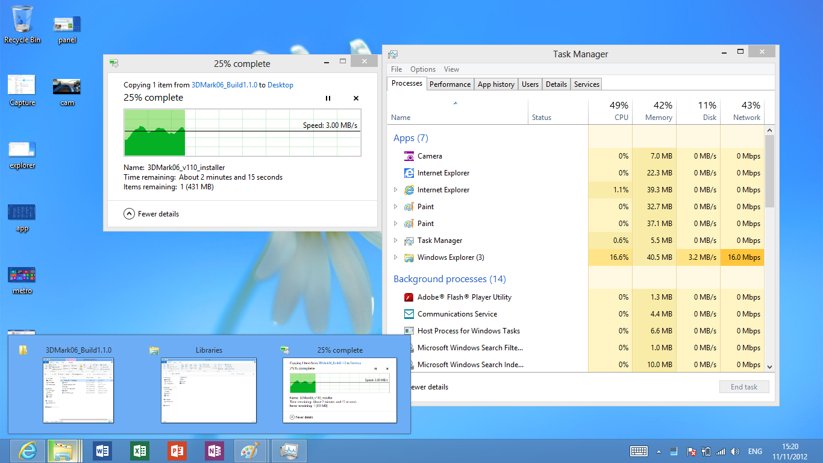The height and width of the screenshot is (463, 823).
Task: Collapse the copy dialog with Fewer details
Action: (151, 214)
